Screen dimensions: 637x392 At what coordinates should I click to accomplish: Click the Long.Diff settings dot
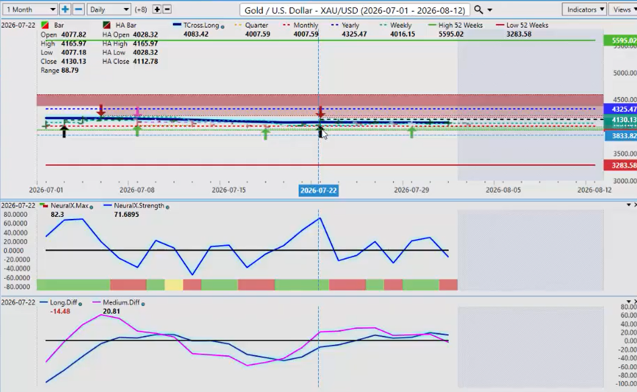[x=80, y=303]
